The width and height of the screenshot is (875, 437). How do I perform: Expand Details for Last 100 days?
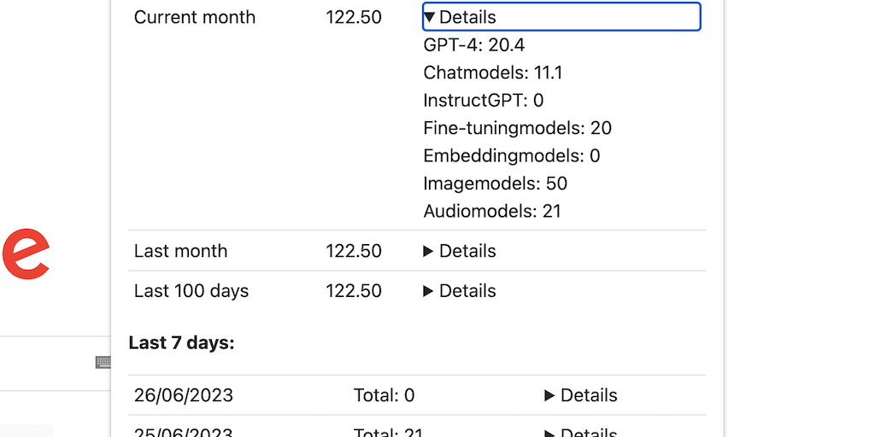pos(460,291)
